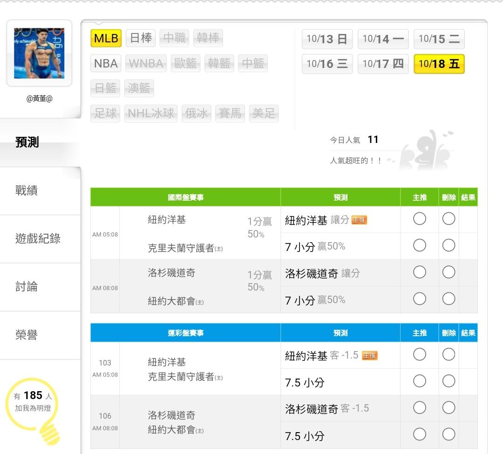Switch to the MLB league tab
The height and width of the screenshot is (454, 503).
pyautogui.click(x=106, y=38)
